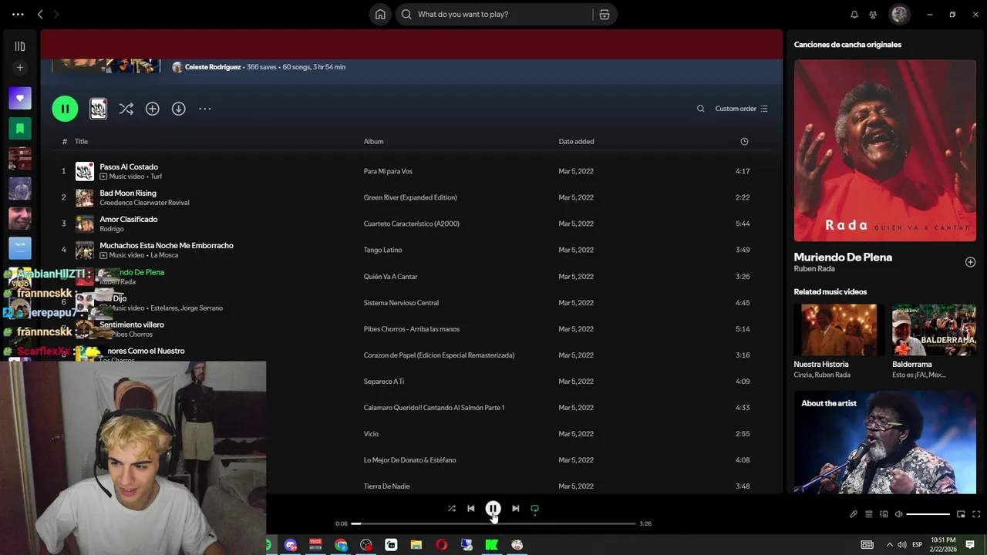The image size is (987, 555).
Task: Open Google Chrome from the taskbar
Action: point(341,545)
